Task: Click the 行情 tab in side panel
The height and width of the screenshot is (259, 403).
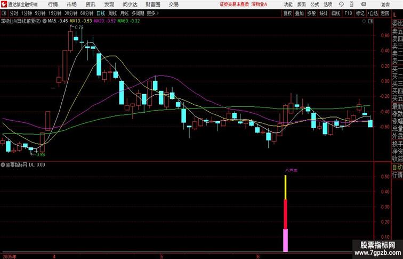Action: (x=397, y=175)
